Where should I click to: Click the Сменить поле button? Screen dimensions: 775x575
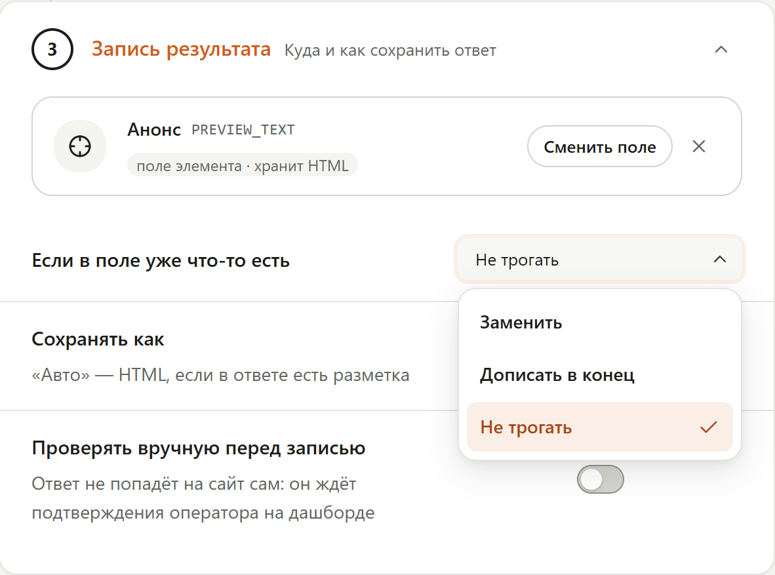[x=599, y=146]
